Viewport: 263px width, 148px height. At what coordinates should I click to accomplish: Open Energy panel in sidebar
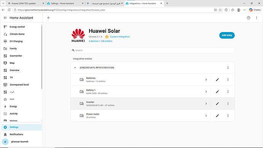pyautogui.click(x=21, y=106)
